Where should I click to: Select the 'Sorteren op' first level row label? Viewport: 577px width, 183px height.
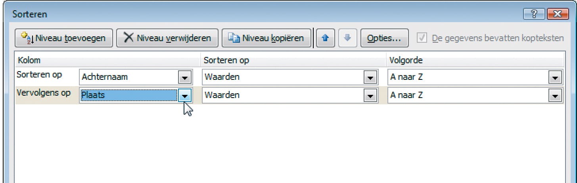click(40, 75)
